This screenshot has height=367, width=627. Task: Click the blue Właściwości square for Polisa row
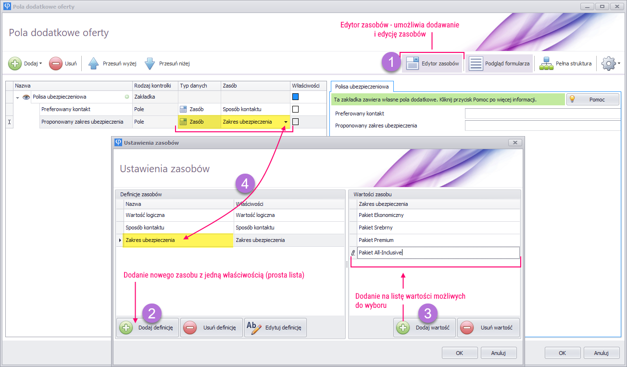tap(296, 97)
